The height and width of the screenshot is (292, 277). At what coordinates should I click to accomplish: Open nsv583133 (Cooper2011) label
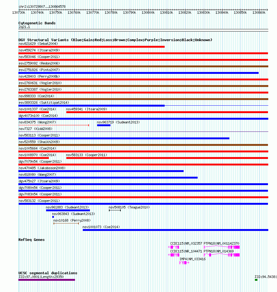click(x=87, y=155)
